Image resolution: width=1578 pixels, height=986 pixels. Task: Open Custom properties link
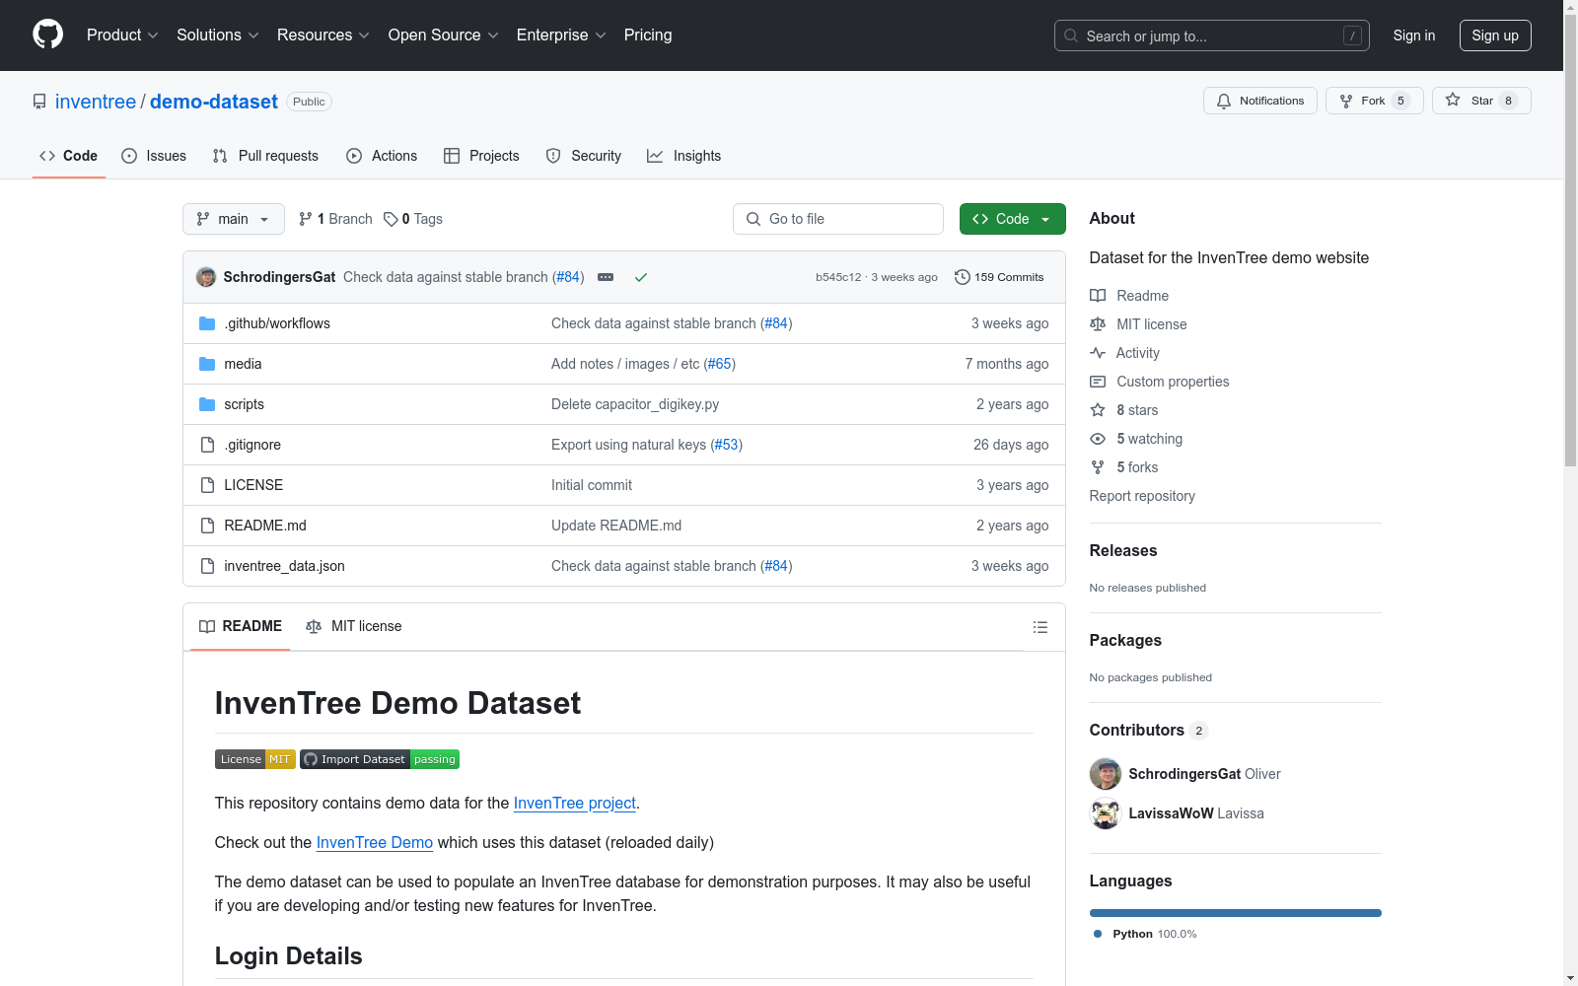pos(1160,382)
